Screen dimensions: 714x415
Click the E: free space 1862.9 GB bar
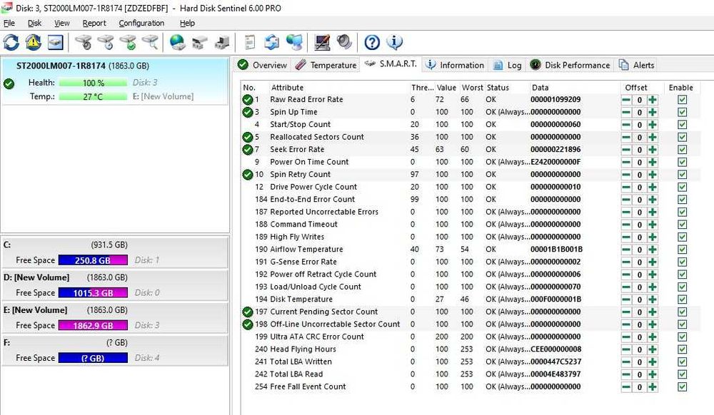coord(93,325)
